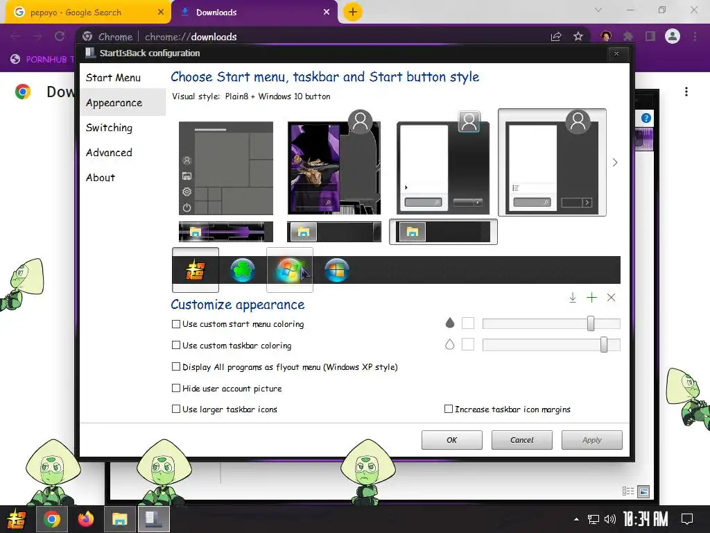This screenshot has height=533, width=710.
Task: Open the Advanced section
Action: point(109,153)
